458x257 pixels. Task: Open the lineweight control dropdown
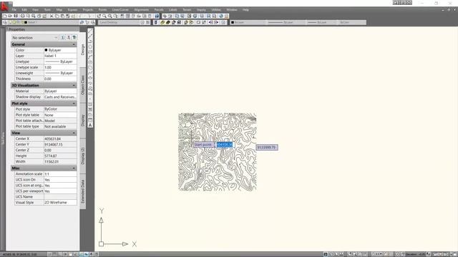[321, 22]
